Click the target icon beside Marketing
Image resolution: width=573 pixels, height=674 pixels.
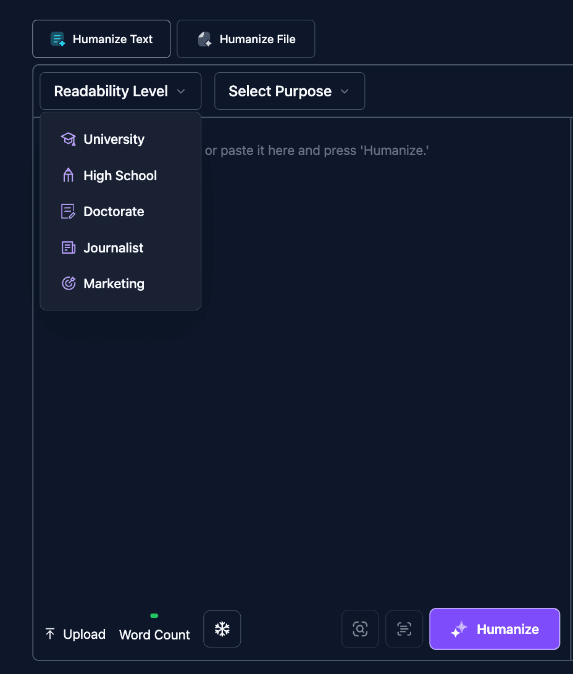pyautogui.click(x=68, y=283)
